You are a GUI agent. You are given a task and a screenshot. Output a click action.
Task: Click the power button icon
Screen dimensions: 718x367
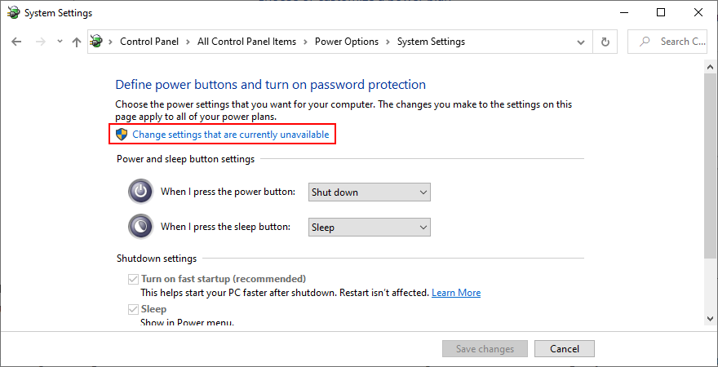(x=140, y=192)
